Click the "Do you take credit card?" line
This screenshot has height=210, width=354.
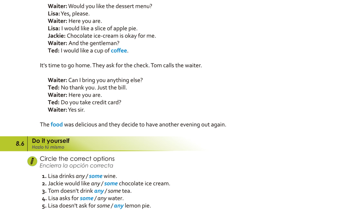[91, 103]
